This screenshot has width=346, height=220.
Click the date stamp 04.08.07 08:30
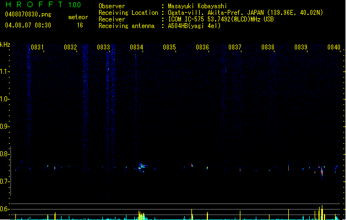point(28,25)
